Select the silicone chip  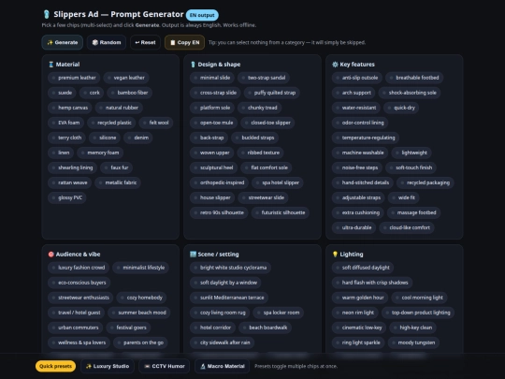105,138
